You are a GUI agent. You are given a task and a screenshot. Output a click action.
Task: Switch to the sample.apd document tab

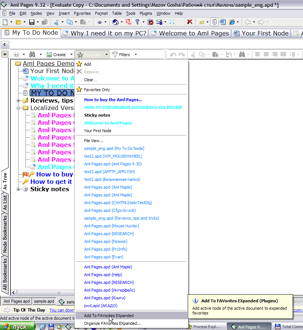[44, 301]
